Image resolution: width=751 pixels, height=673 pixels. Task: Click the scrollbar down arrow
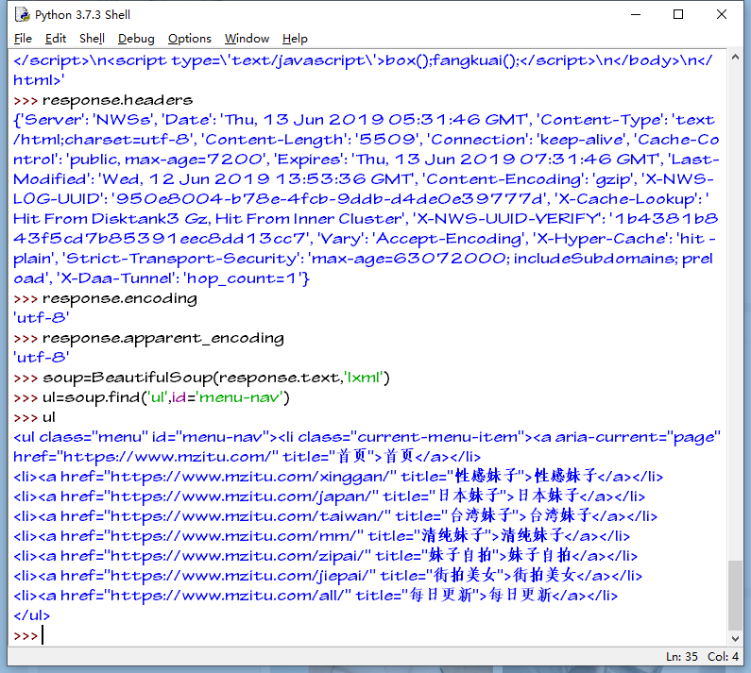[735, 638]
